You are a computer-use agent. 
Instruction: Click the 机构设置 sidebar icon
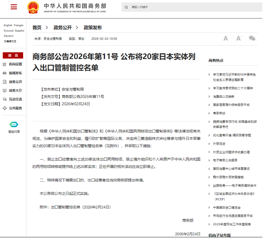5,64
